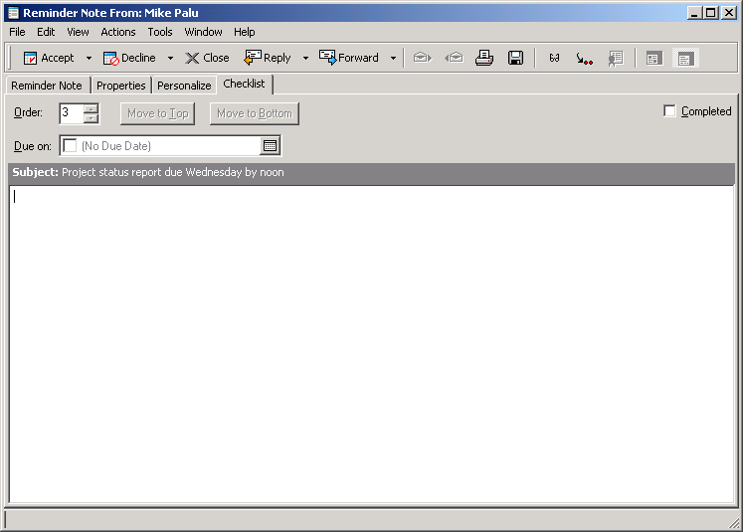Click the Accept toolbar button
The width and height of the screenshot is (743, 532).
(x=49, y=58)
